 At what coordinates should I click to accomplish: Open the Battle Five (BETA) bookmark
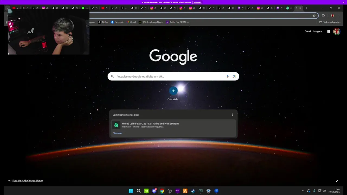point(177,22)
